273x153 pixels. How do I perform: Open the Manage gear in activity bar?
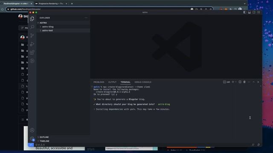32,139
